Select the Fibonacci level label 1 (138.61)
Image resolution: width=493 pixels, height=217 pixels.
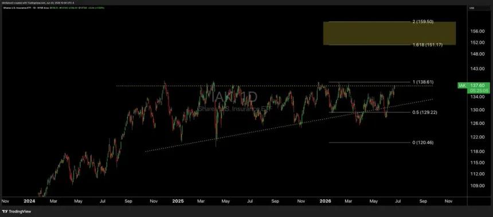pos(423,82)
